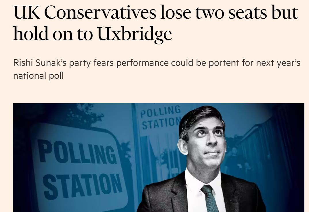The width and height of the screenshot is (309, 212).
Task: Click "national poll" in the subheading
Action: coord(38,76)
